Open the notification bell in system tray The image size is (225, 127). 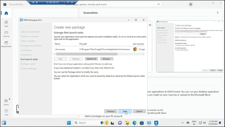point(220,123)
